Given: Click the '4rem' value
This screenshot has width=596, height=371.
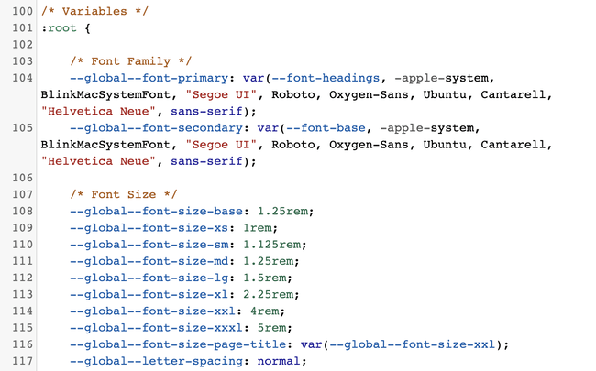Looking at the screenshot, I should click(265, 311).
